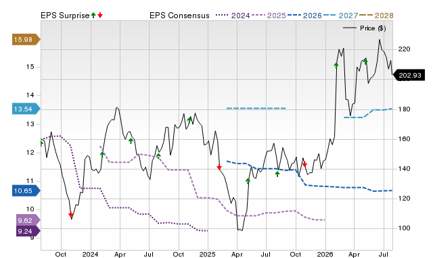The width and height of the screenshot is (433, 258).
Task: Click the black 202.93 current price tag
Action: pos(409,75)
